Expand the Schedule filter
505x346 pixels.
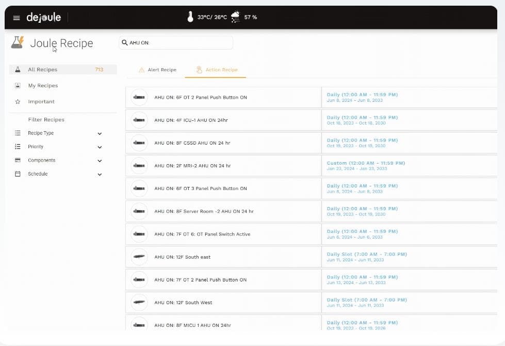[x=100, y=174]
